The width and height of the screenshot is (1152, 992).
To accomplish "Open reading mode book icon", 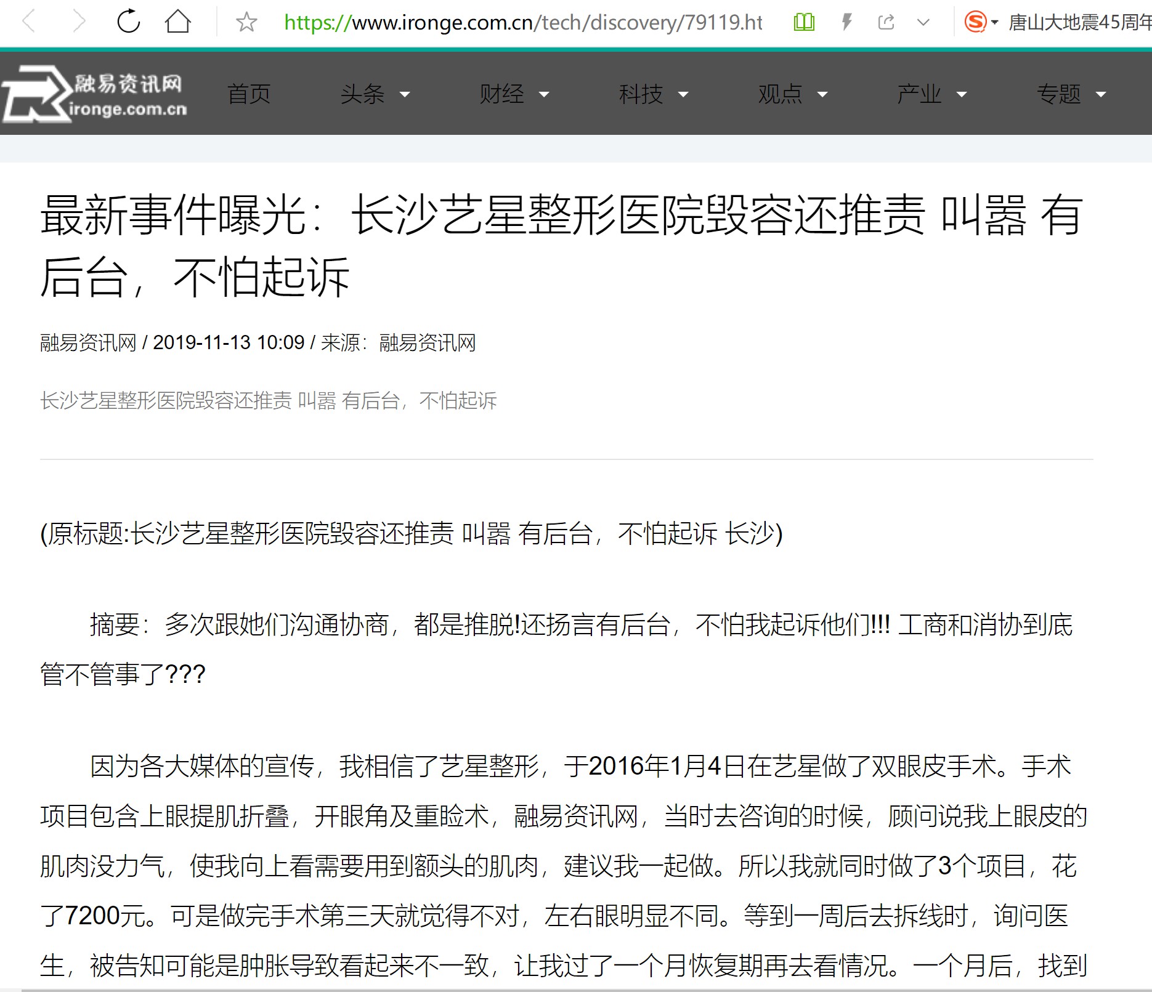I will (x=804, y=23).
